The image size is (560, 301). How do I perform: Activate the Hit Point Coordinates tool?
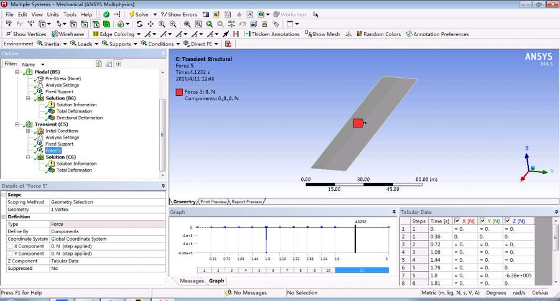coord(31,24)
